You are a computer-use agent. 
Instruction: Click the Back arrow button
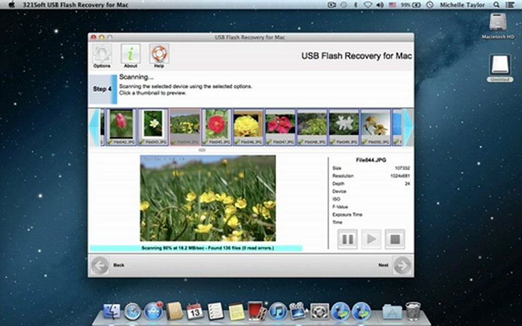[x=100, y=265]
